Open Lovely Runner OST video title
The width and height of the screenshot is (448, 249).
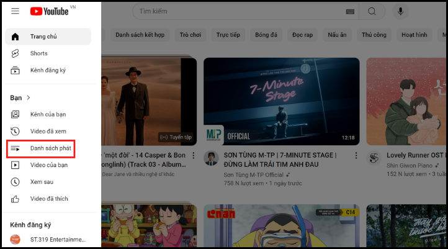pyautogui.click(x=415, y=155)
